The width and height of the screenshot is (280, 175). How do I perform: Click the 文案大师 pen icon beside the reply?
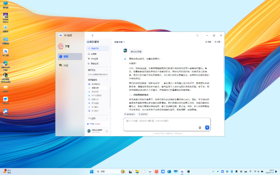125,59
